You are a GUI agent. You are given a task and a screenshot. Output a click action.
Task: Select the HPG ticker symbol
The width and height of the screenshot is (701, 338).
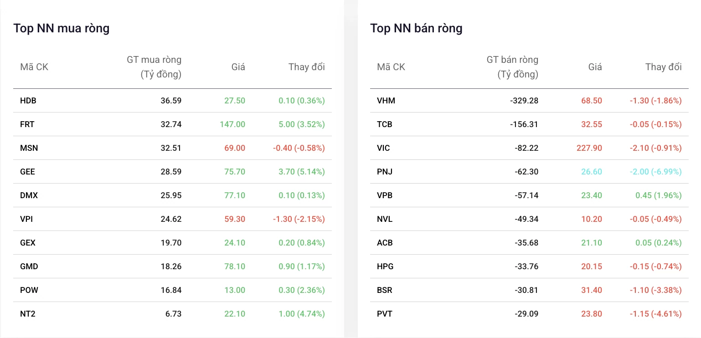coord(385,266)
